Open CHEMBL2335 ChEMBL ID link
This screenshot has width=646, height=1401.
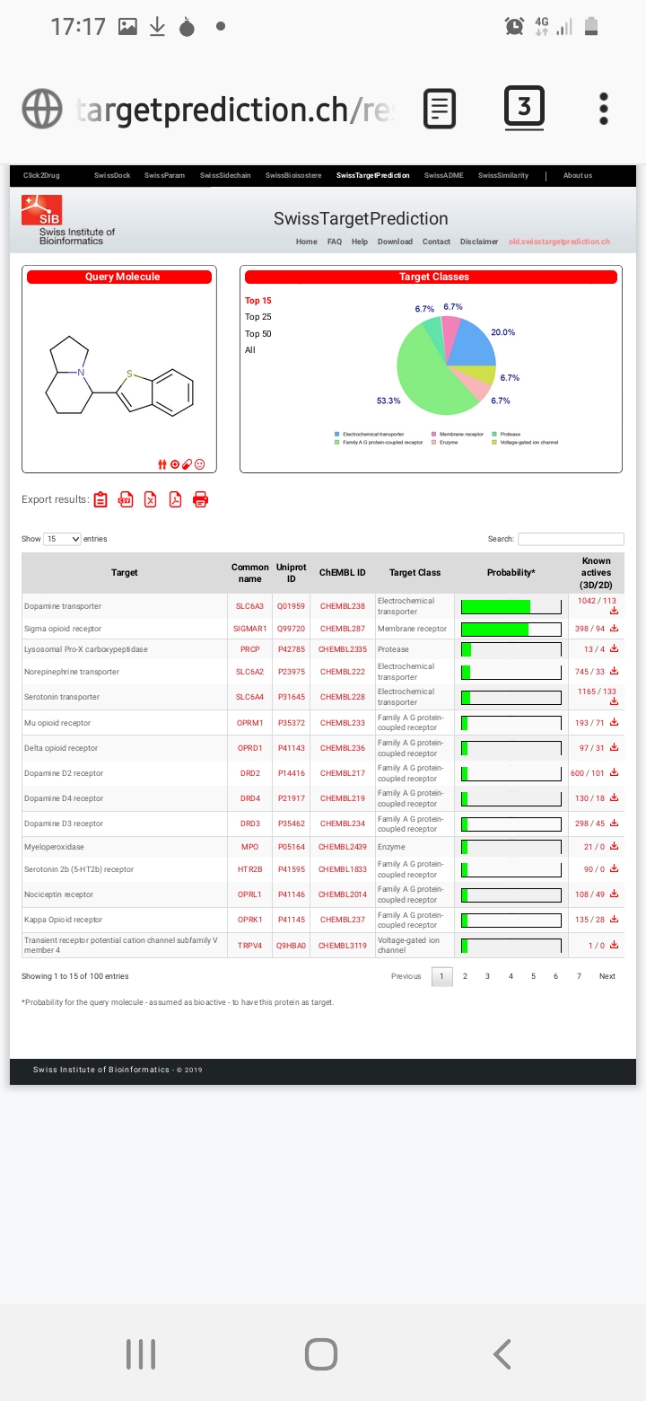(x=343, y=648)
